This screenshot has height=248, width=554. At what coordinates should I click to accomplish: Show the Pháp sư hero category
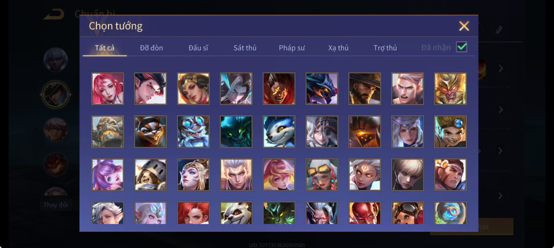point(292,48)
